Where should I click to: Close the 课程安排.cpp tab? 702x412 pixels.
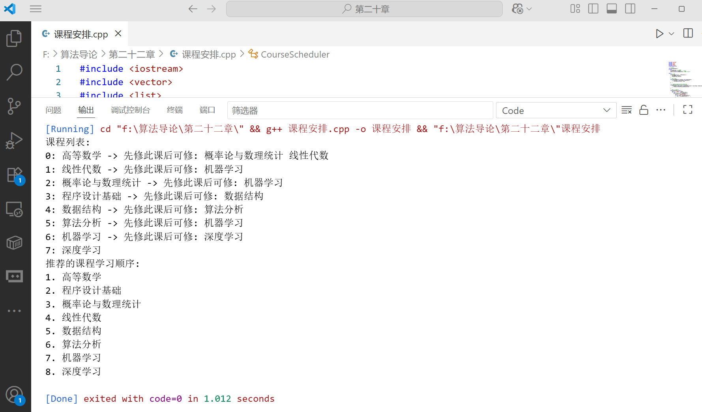(x=118, y=34)
